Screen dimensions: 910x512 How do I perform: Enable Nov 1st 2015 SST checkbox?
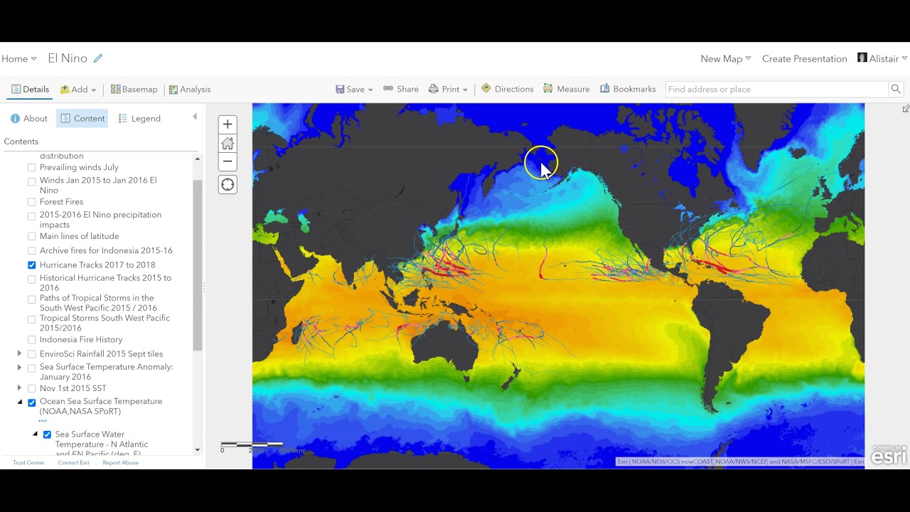click(x=31, y=388)
